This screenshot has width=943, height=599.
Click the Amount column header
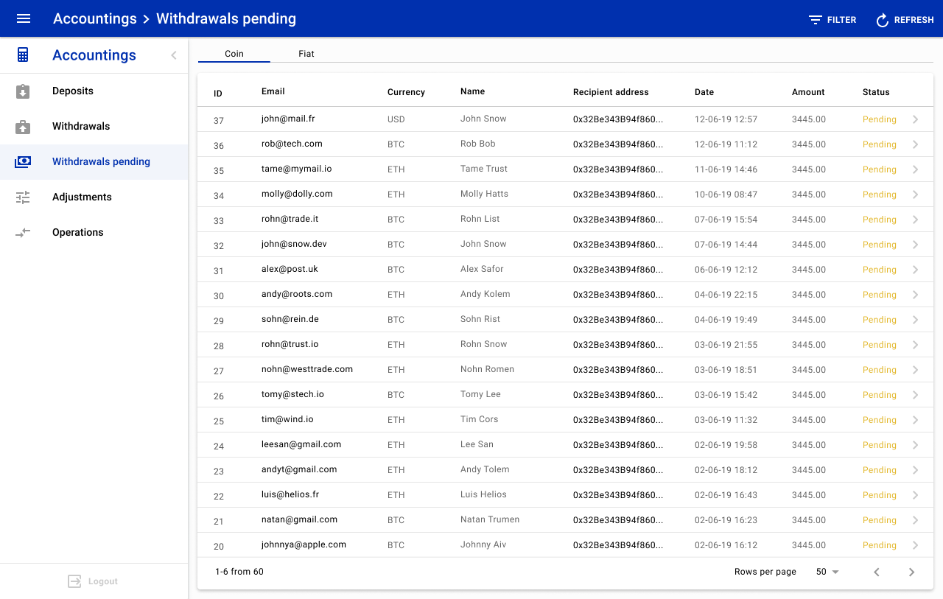pyautogui.click(x=808, y=92)
